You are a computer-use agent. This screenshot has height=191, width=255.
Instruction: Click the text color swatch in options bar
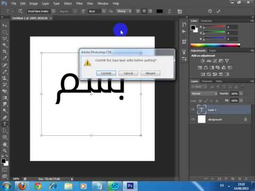point(159,11)
